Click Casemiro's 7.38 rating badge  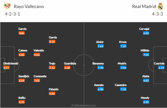[x=123, y=89]
